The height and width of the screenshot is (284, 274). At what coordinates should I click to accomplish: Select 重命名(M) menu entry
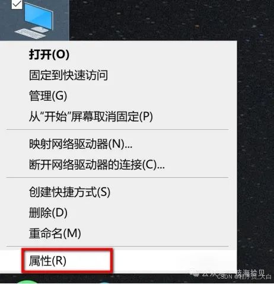[x=55, y=234]
